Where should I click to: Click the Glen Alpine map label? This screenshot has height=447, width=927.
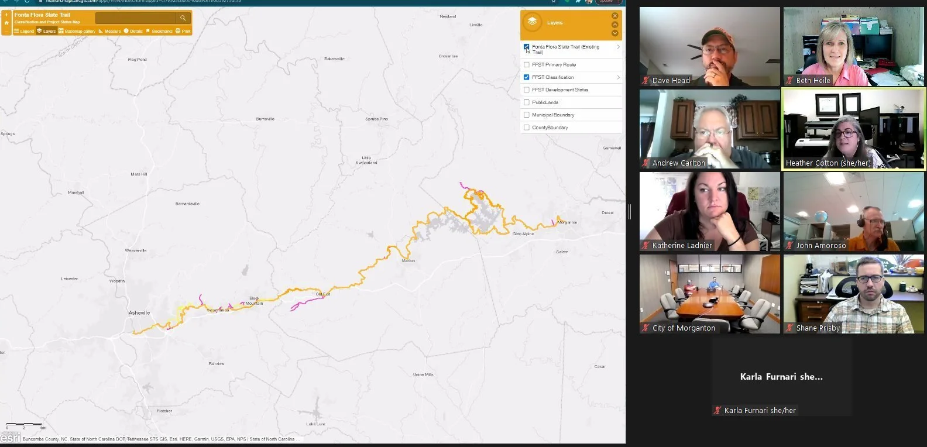pos(523,234)
